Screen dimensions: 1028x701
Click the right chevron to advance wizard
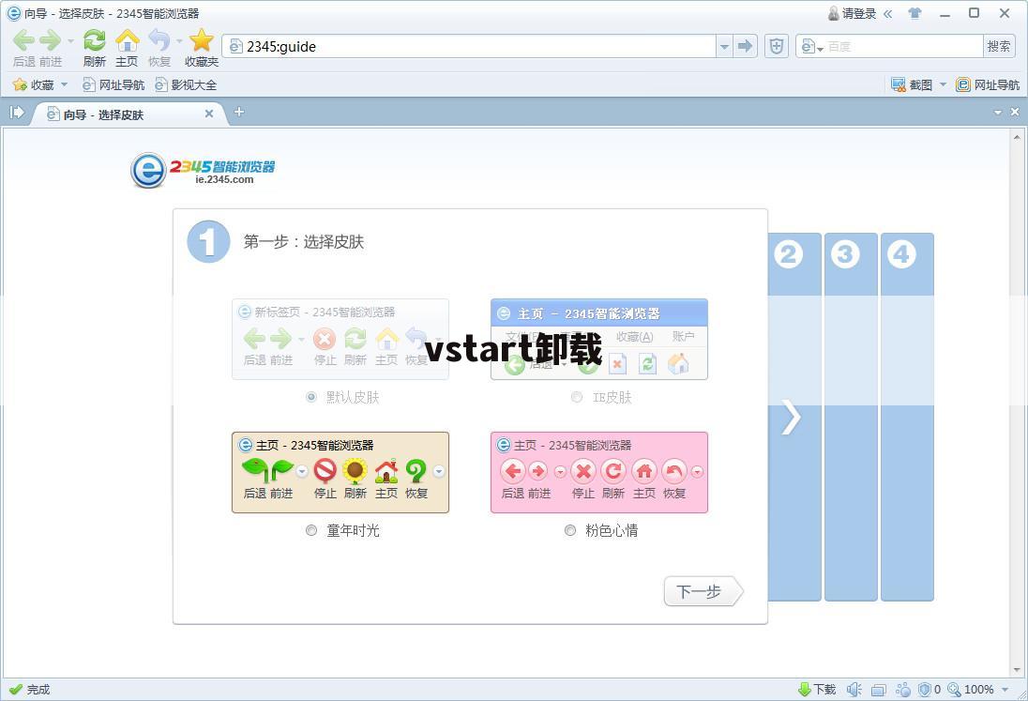pos(792,417)
